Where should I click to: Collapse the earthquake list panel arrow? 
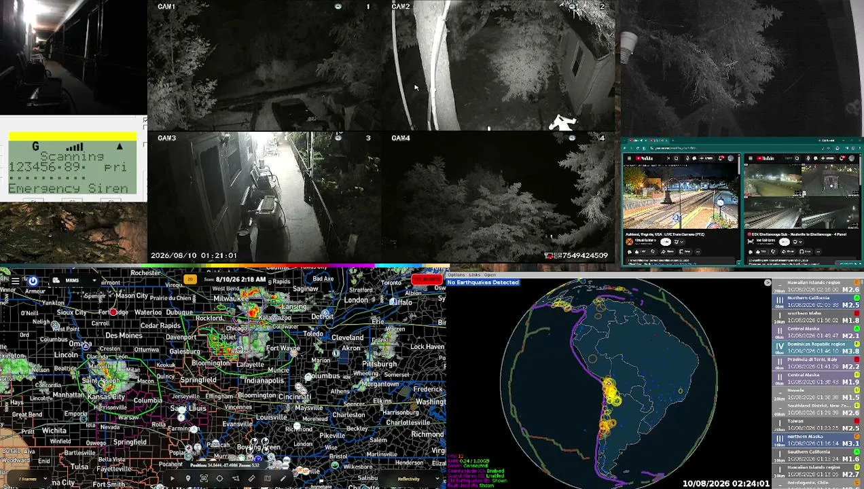pyautogui.click(x=768, y=283)
